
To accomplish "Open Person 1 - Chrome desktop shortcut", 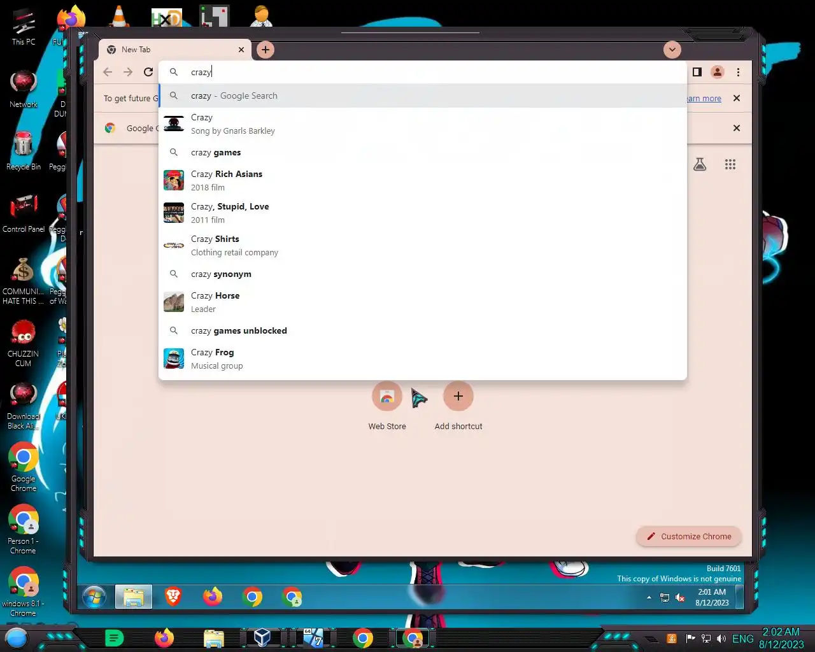I will coord(24,530).
